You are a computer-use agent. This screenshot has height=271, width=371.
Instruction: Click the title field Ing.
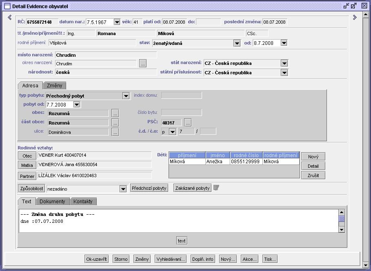81,33
